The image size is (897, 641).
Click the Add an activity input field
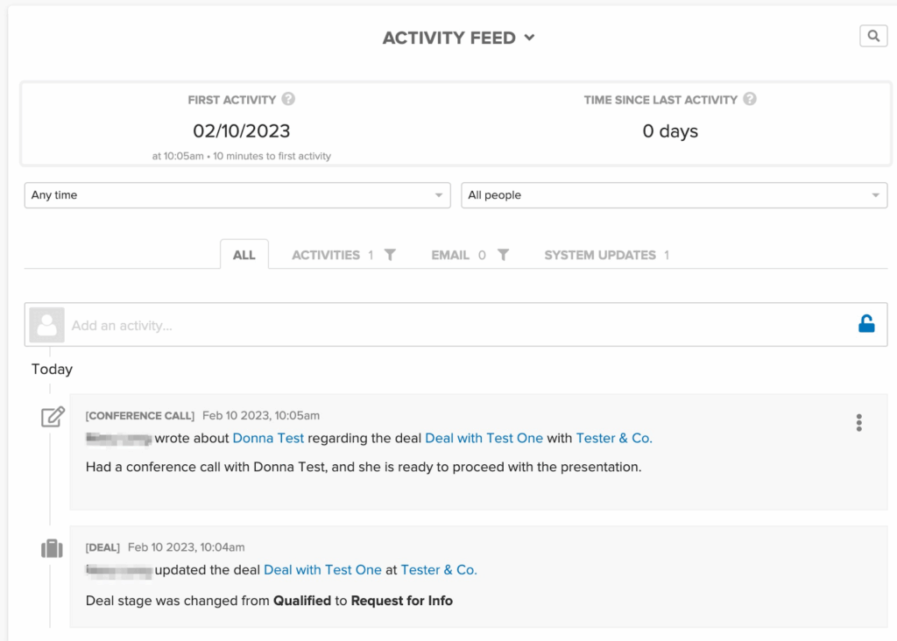click(x=263, y=324)
